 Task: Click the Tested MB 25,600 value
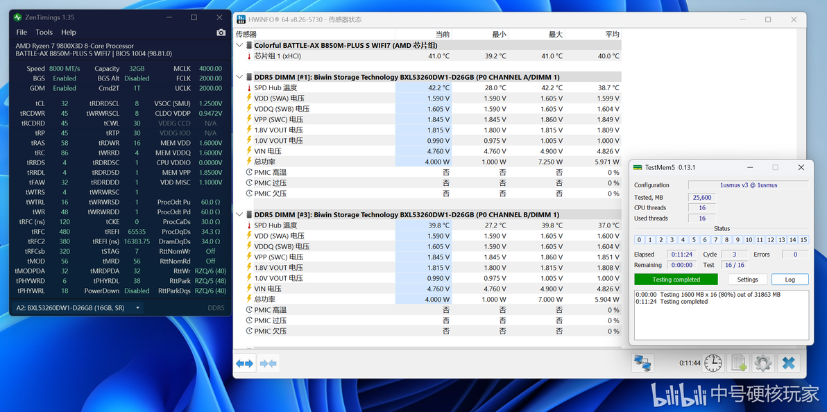tap(702, 197)
